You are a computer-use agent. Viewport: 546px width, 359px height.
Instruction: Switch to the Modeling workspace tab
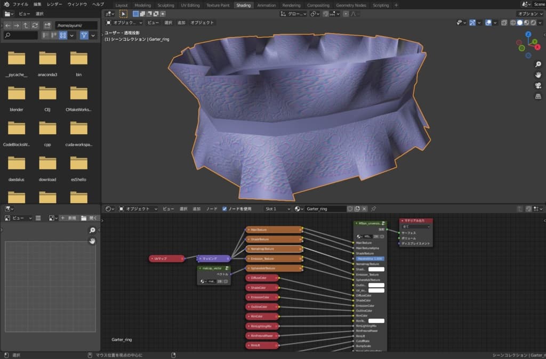tap(142, 5)
